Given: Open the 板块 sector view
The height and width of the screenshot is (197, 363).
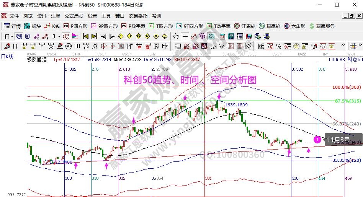Looking at the screenshot, I should pos(32,26).
